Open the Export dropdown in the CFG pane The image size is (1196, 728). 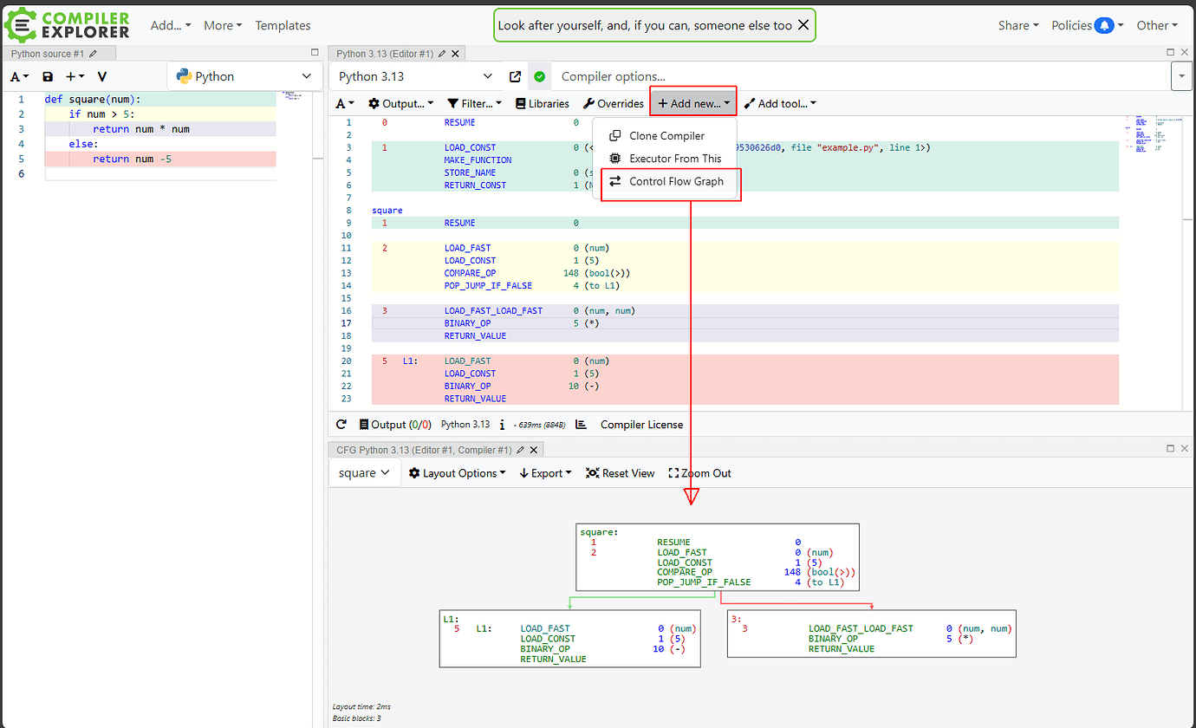point(544,472)
